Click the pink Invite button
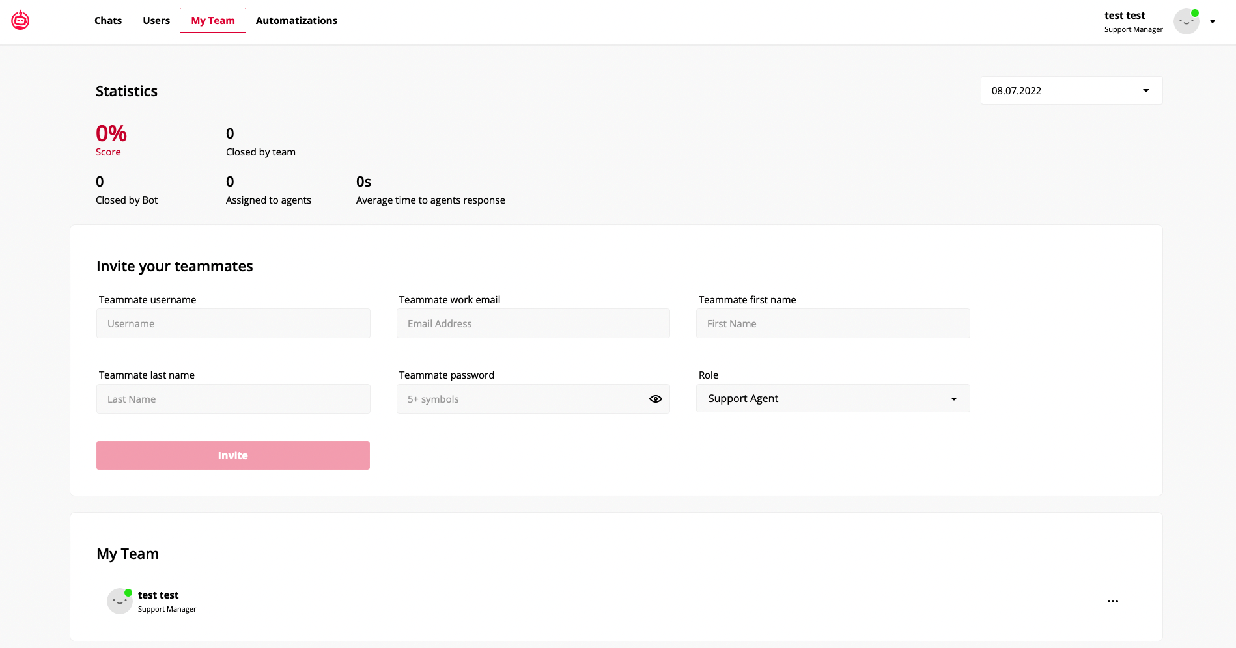The image size is (1236, 648). coord(233,455)
